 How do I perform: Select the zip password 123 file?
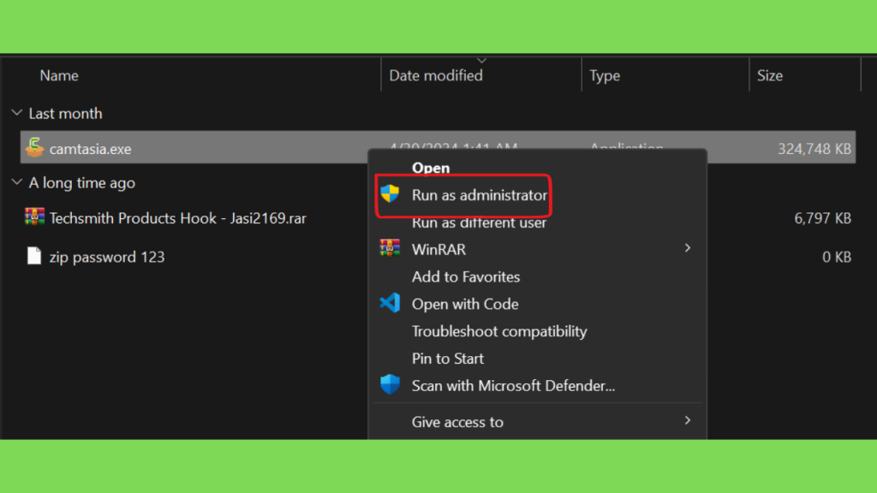(107, 257)
